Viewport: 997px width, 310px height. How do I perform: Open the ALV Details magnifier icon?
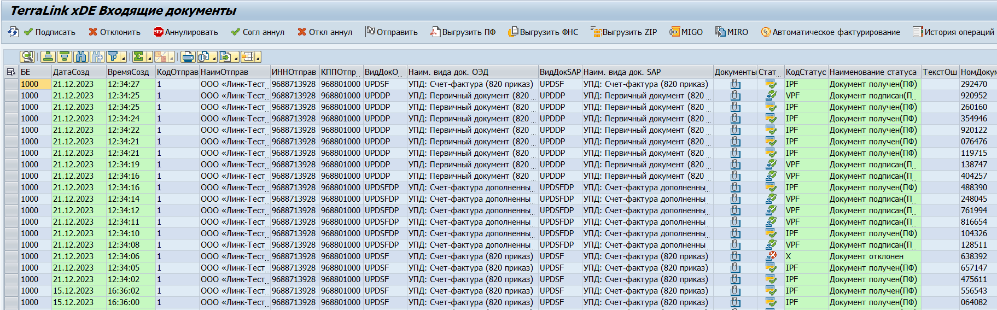pyautogui.click(x=27, y=57)
